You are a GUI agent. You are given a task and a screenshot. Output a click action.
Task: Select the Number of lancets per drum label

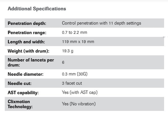[x=31, y=62]
